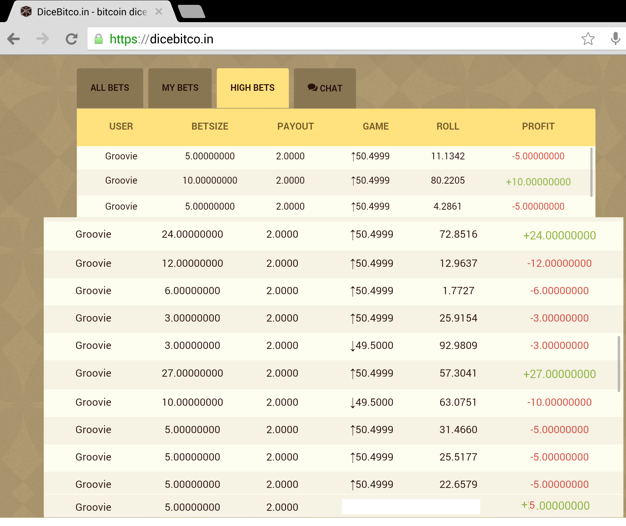Activate voice search microphone icon

pyautogui.click(x=615, y=39)
